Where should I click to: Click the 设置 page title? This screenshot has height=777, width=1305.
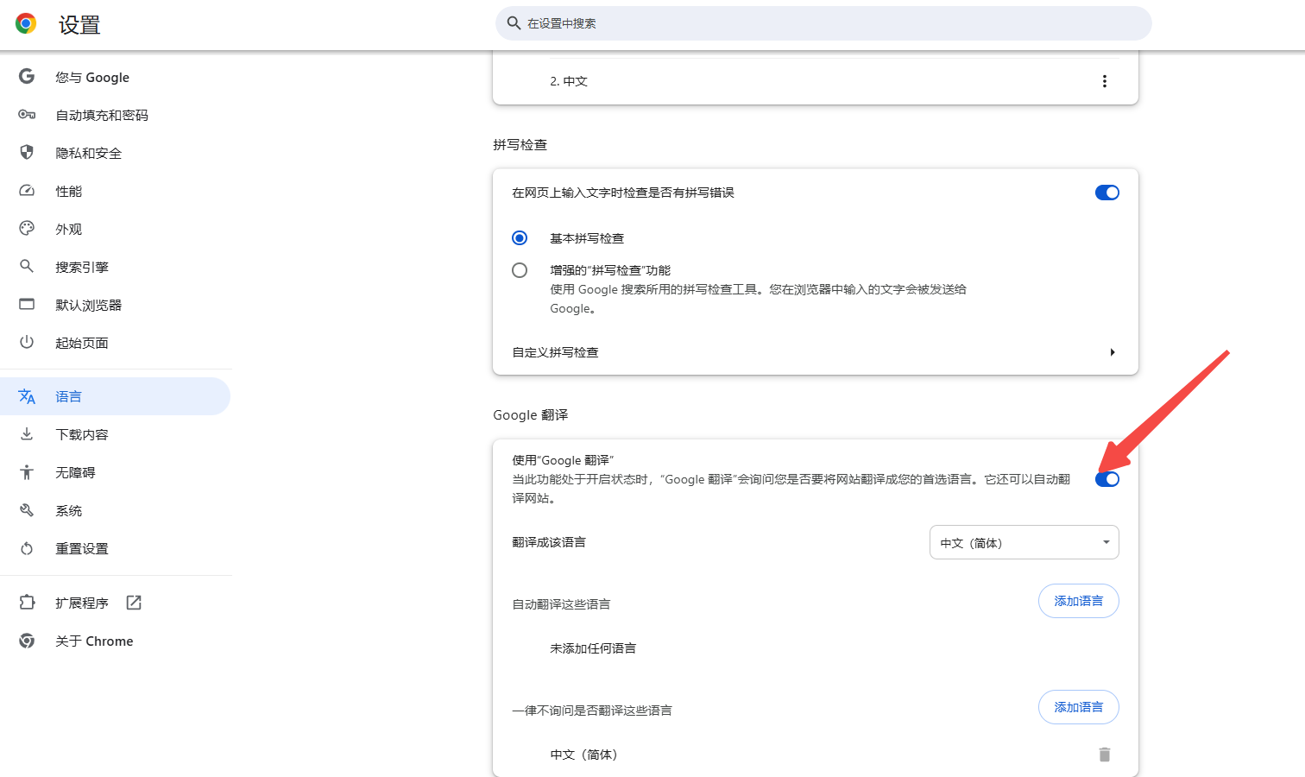tap(79, 25)
